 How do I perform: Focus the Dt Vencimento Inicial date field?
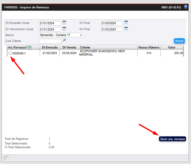pos(50,29)
